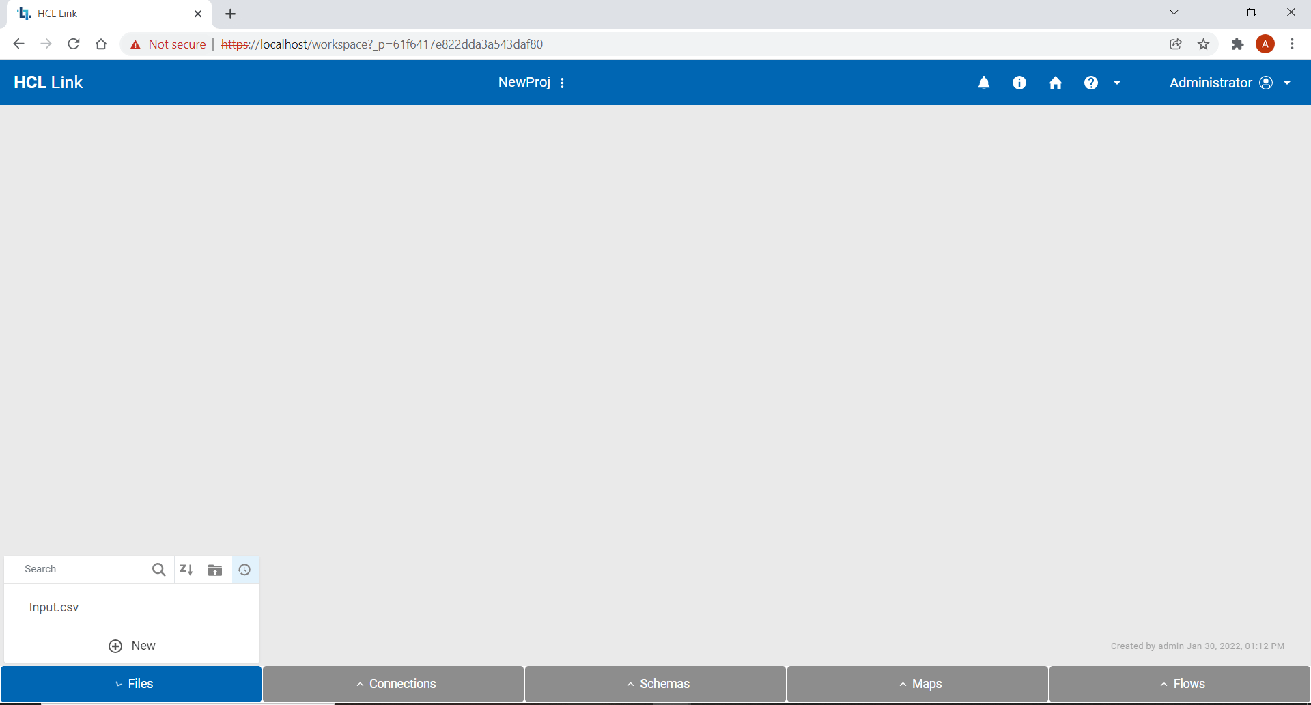
Task: Expand the dropdown next to the help icon
Action: pos(1117,82)
